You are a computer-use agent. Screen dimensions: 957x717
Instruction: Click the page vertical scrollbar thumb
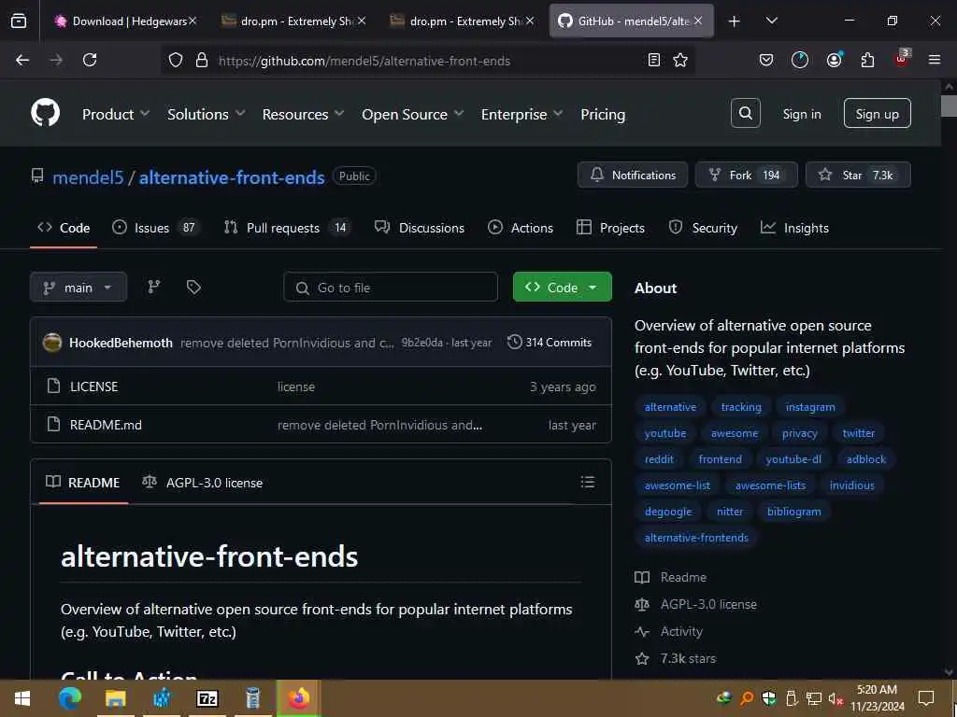(949, 105)
